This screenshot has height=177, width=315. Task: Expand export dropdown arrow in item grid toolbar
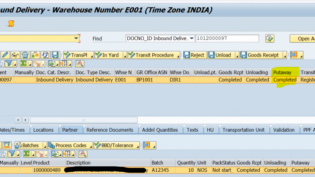coord(60,155)
